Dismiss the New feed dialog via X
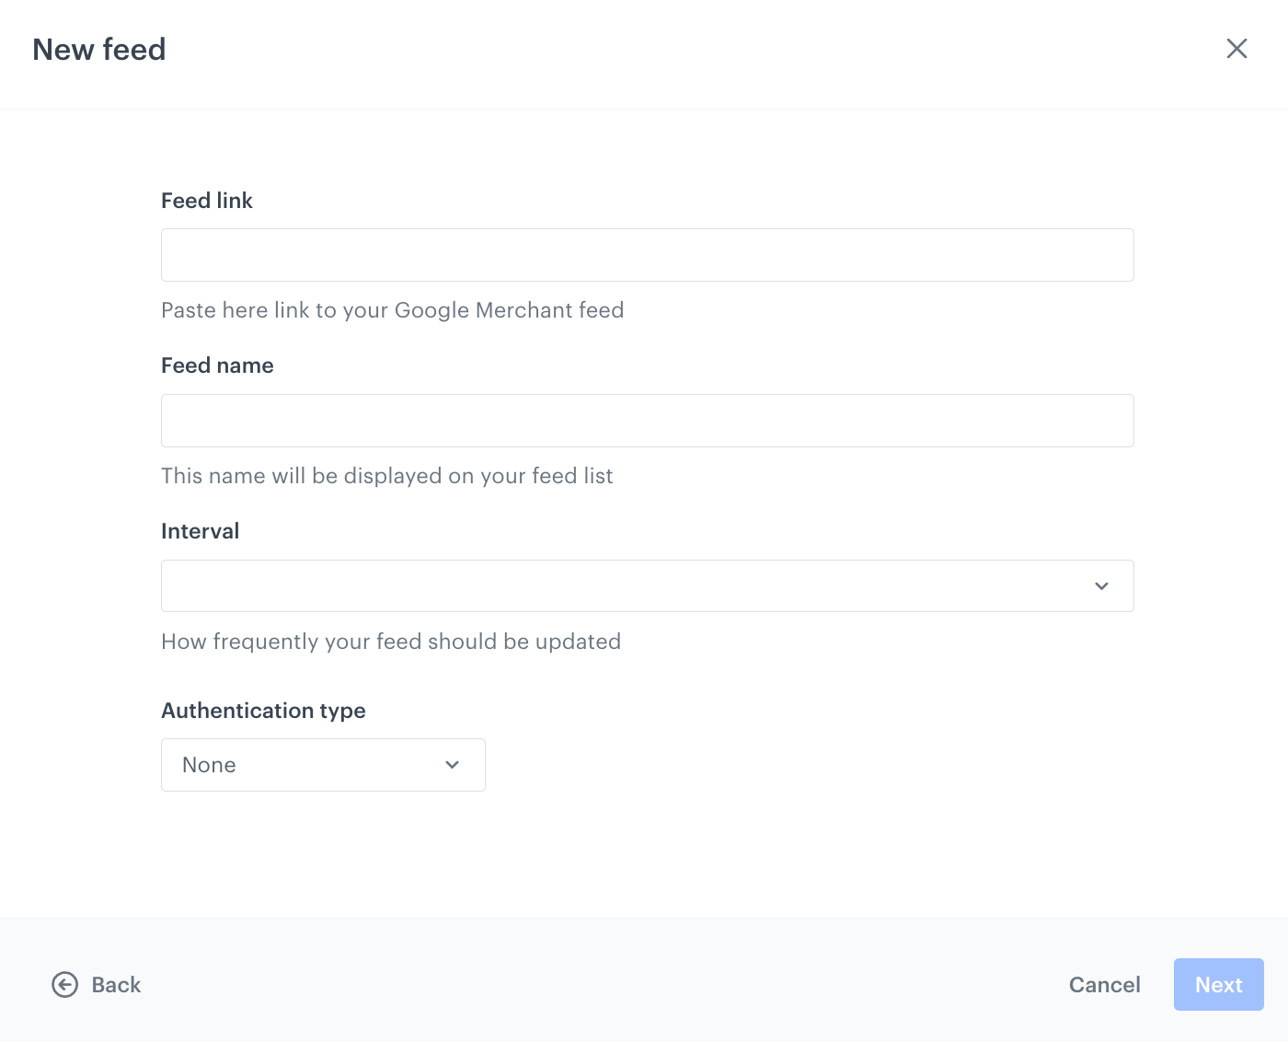This screenshot has width=1288, height=1042. pyautogui.click(x=1237, y=49)
